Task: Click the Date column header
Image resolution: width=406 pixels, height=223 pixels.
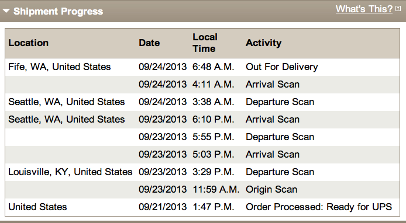Action: click(149, 43)
